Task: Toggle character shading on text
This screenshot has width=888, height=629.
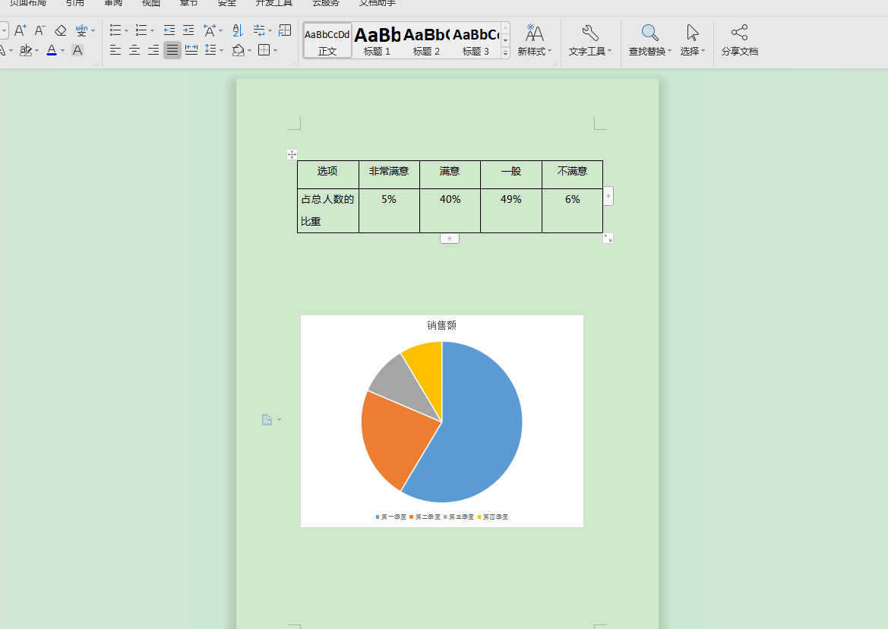Action: [77, 50]
